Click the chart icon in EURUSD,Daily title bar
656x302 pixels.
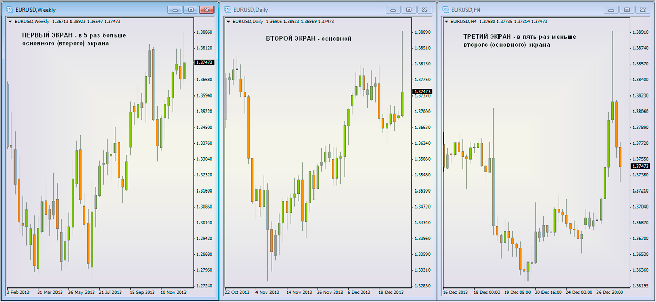pyautogui.click(x=227, y=10)
